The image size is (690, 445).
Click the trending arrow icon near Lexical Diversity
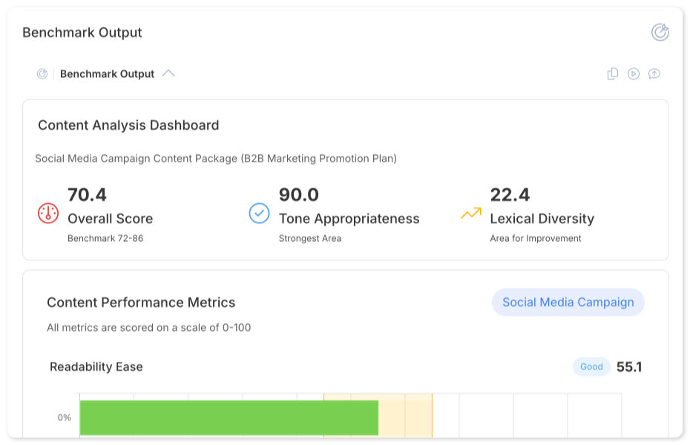pyautogui.click(x=470, y=214)
